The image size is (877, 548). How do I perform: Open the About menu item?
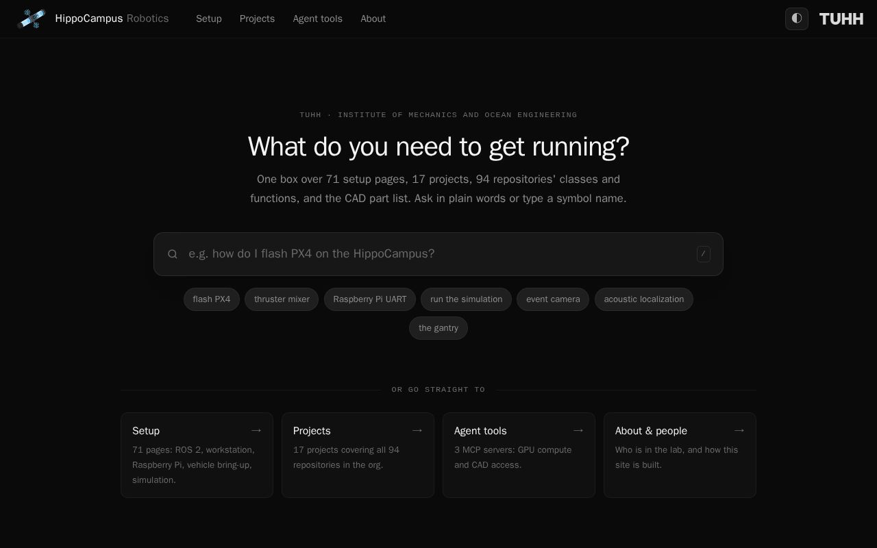pos(373,18)
